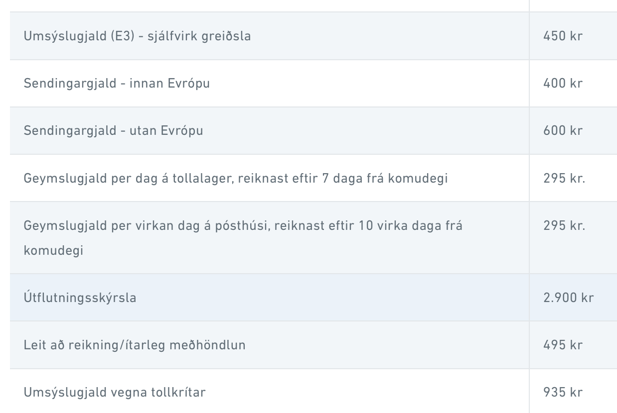
Task: Select the 450 kr price cell
Action: [x=563, y=36]
